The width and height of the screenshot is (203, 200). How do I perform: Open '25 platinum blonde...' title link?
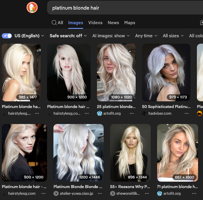tap(116, 107)
